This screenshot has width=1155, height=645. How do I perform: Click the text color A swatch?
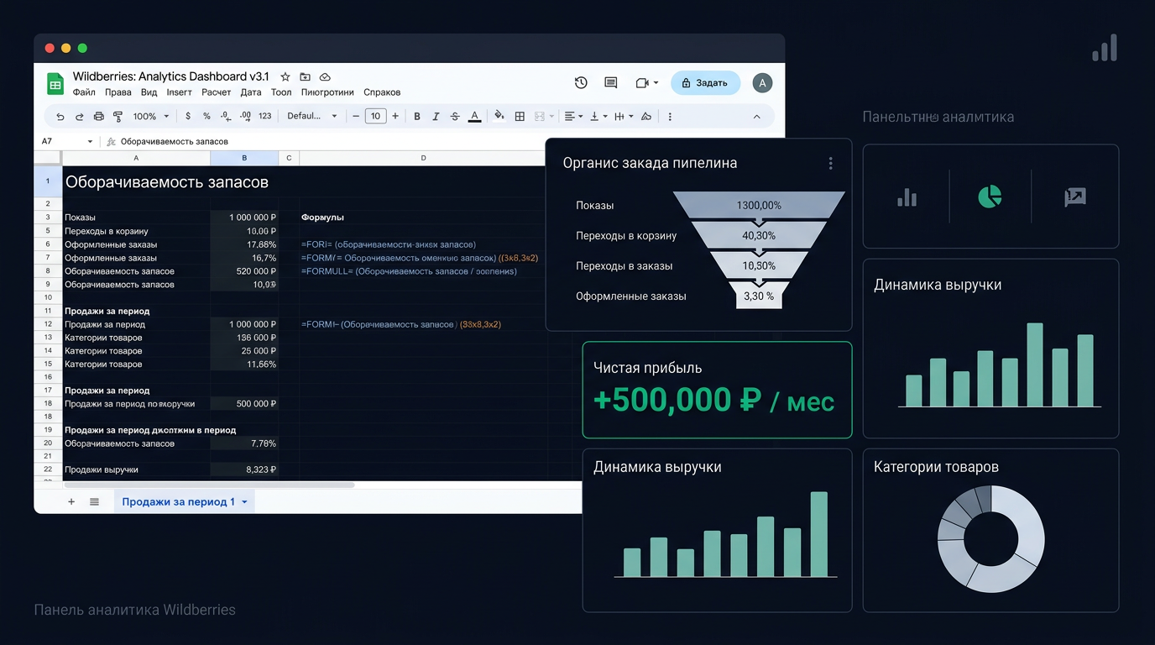pos(474,117)
